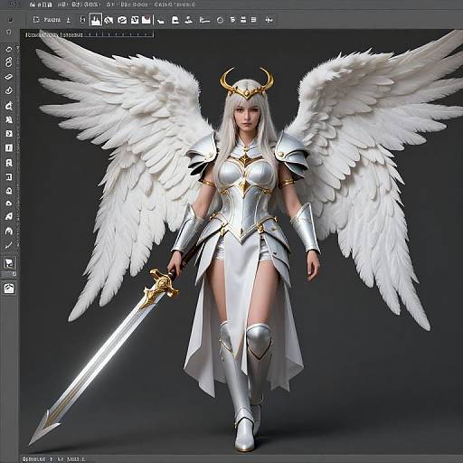Select the white square icon with red corner

point(146,20)
